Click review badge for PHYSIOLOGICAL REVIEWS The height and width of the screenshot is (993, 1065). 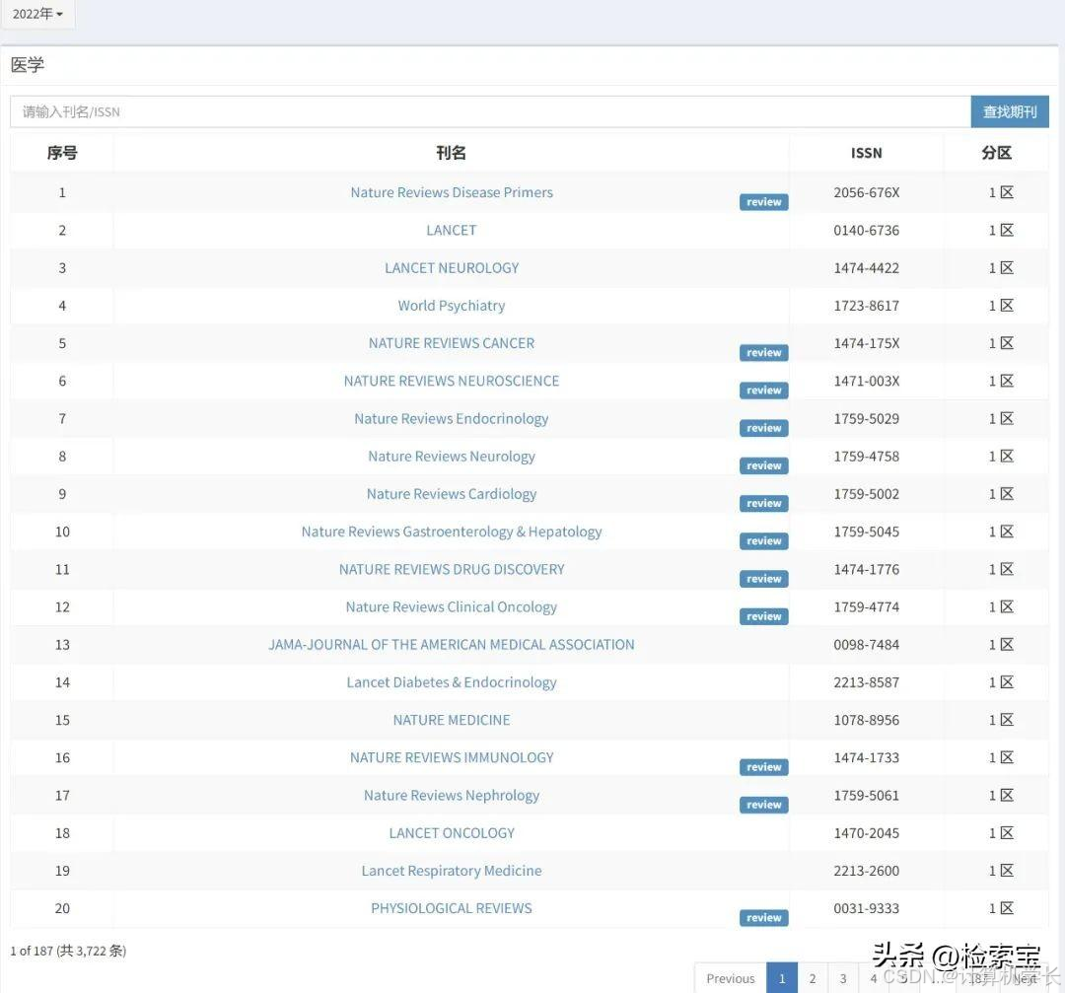[763, 918]
